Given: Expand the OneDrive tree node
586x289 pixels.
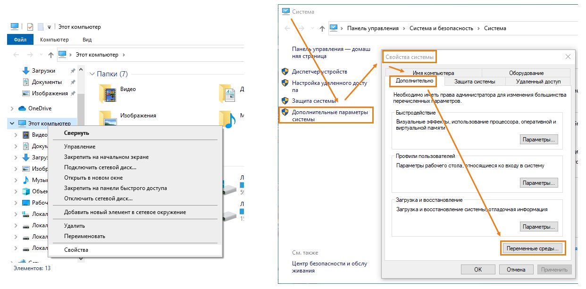Looking at the screenshot, I should point(12,108).
